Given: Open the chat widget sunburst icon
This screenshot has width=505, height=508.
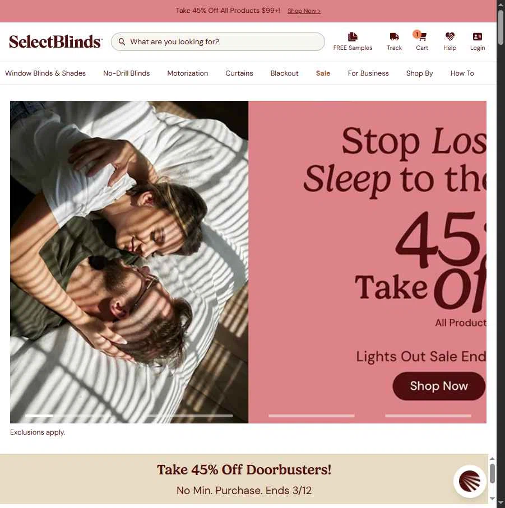Looking at the screenshot, I should (469, 481).
